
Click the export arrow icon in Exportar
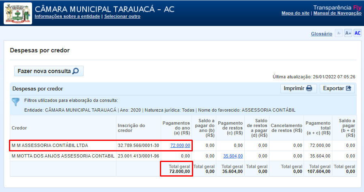click(x=349, y=88)
